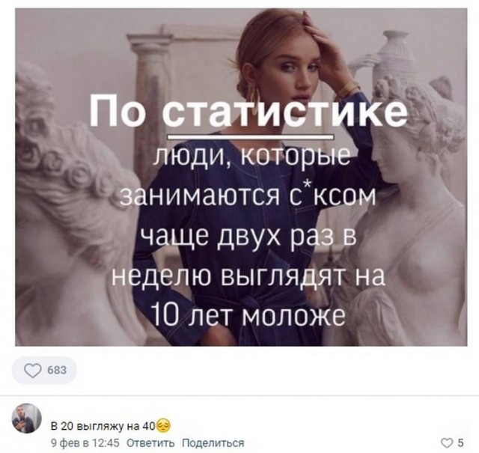Click the text 10 лет моложе on image
The image size is (479, 453).
(x=248, y=314)
